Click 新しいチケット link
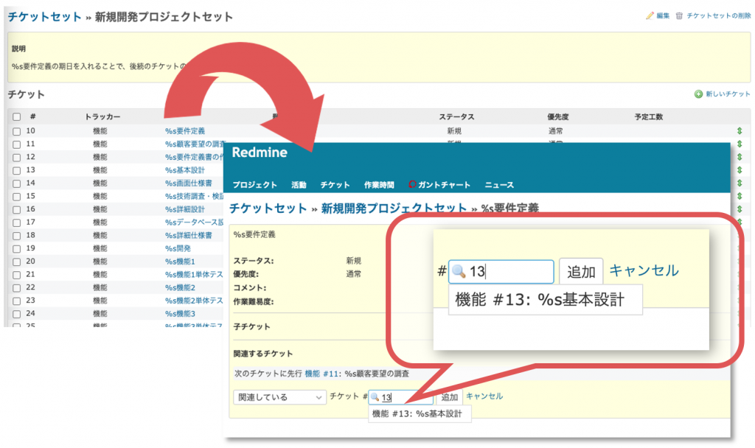 tap(728, 94)
